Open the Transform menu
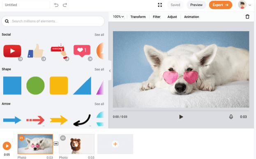 coord(138,17)
